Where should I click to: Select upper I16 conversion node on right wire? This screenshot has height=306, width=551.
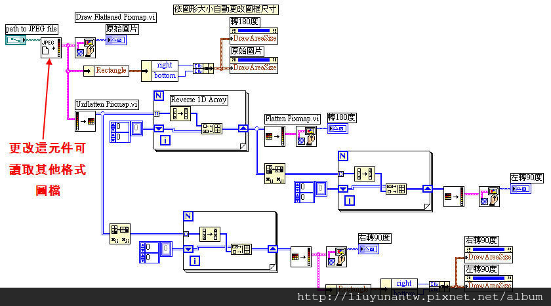(198, 66)
